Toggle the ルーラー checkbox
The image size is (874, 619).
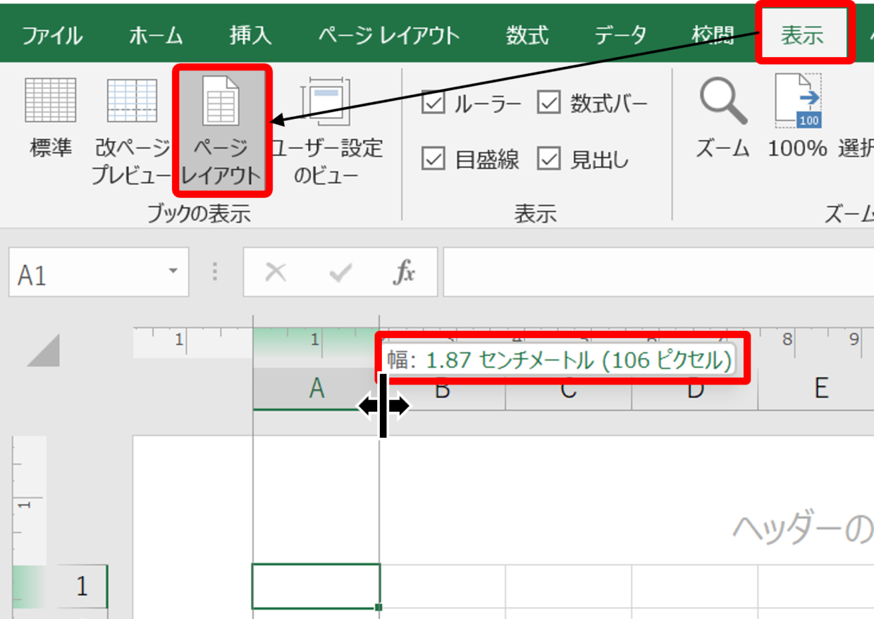[433, 104]
